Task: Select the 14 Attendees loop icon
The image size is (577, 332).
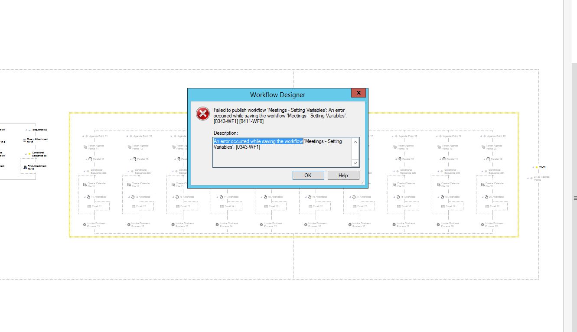Action: coord(221,197)
